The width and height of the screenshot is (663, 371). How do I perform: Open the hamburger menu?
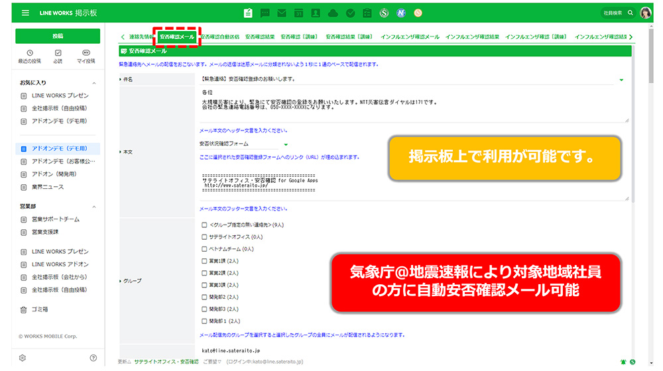25,13
